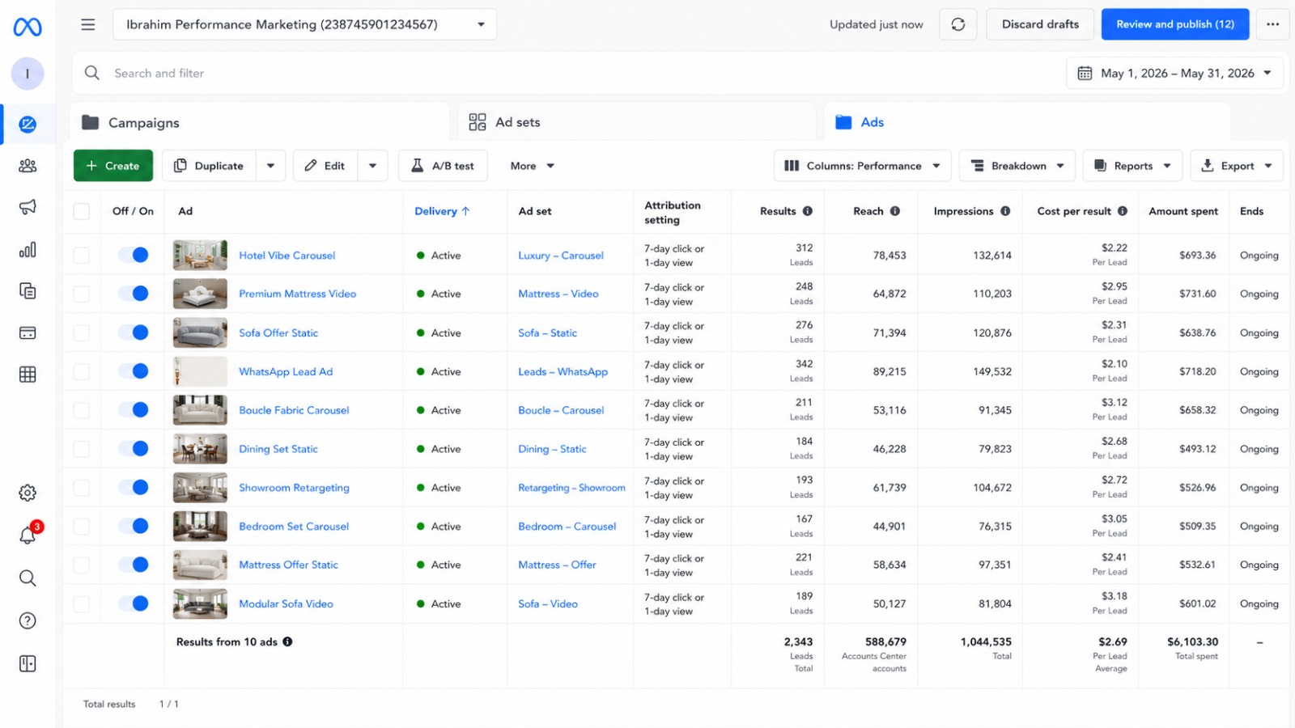
Task: Open the notifications bell icon
Action: [28, 535]
